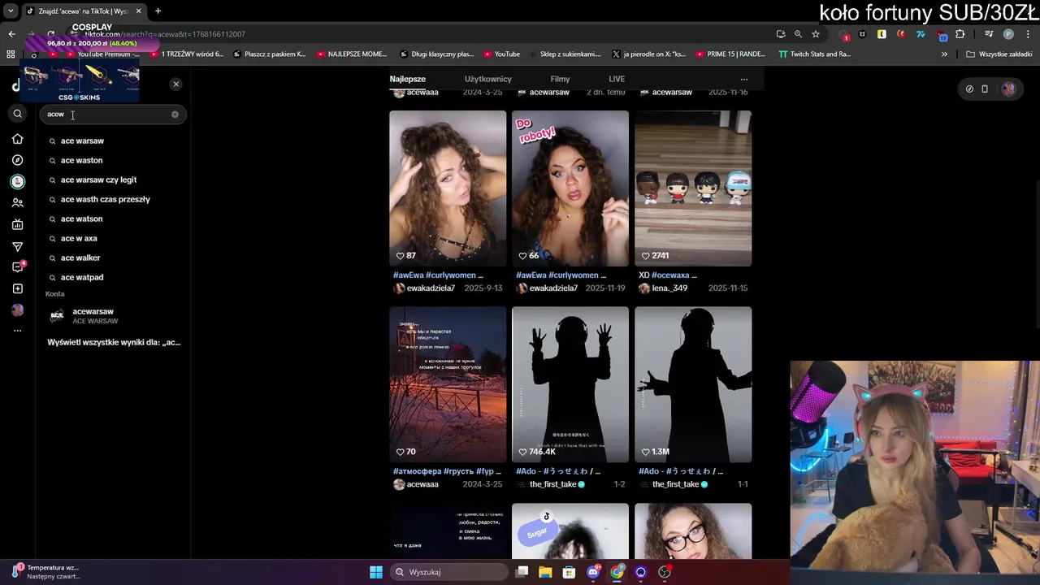Switch to the LIVE results tab

617,79
